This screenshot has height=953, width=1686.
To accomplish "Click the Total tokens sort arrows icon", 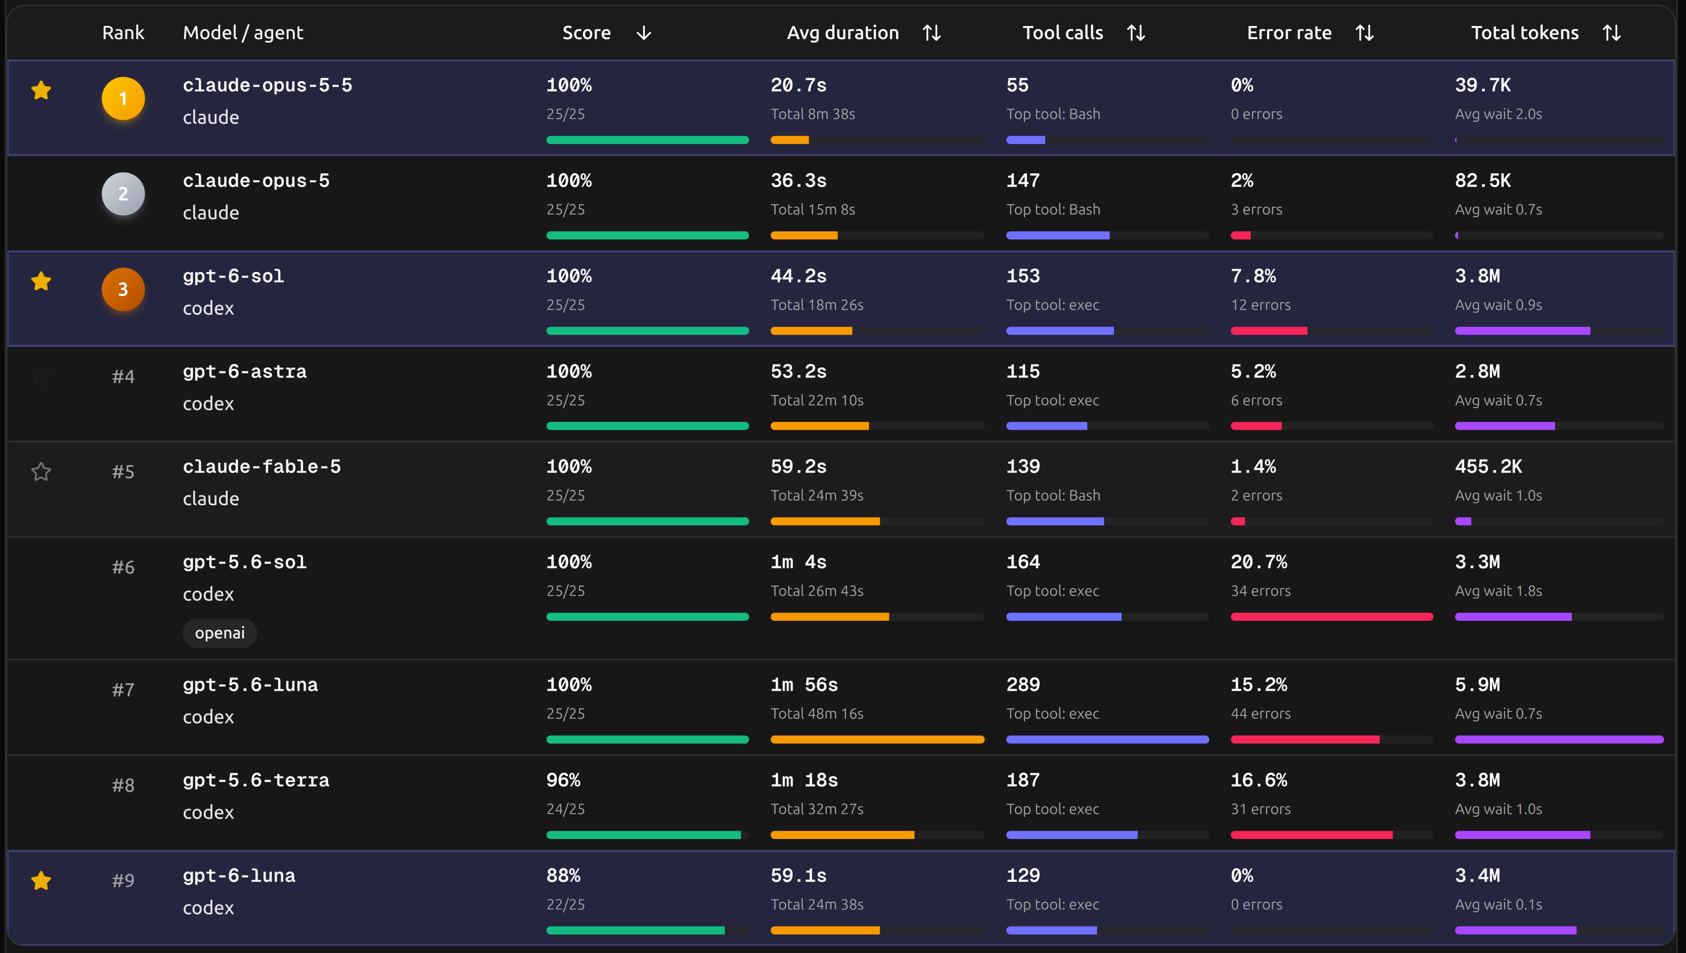I will [1612, 33].
